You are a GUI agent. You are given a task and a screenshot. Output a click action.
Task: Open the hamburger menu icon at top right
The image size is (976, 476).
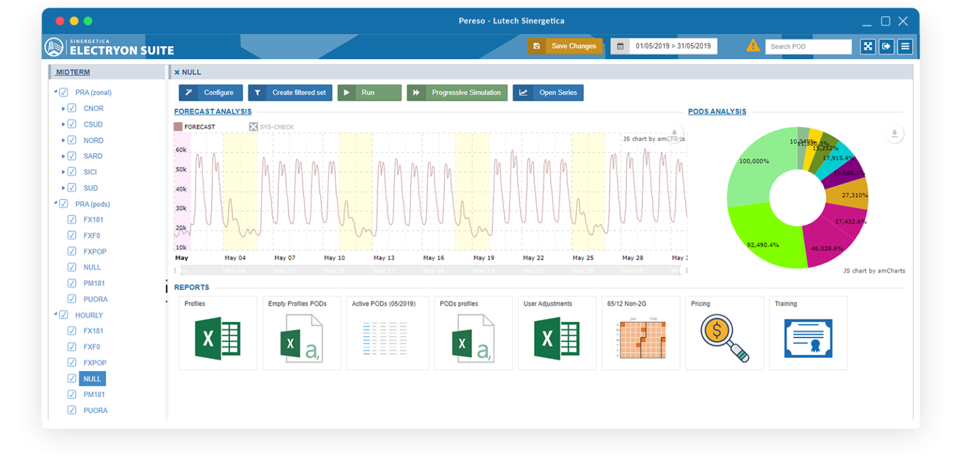(x=905, y=46)
